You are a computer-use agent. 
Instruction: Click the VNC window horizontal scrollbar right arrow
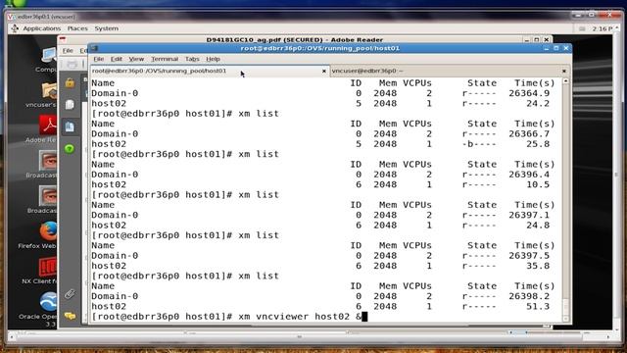(x=608, y=337)
